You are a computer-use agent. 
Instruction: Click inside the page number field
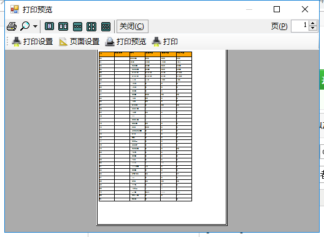point(300,26)
